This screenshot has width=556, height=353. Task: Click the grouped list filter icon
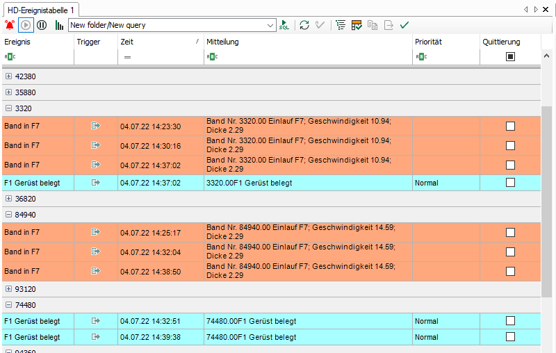point(341,25)
